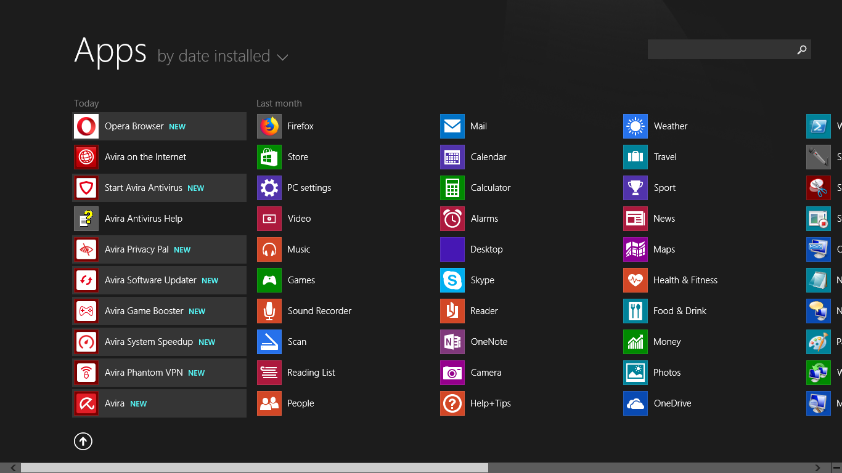
Task: Click Start Avira Antivirus tile
Action: tap(160, 188)
